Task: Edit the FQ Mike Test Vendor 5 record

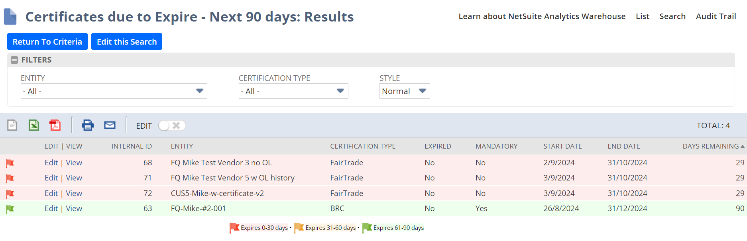Action: [x=51, y=178]
